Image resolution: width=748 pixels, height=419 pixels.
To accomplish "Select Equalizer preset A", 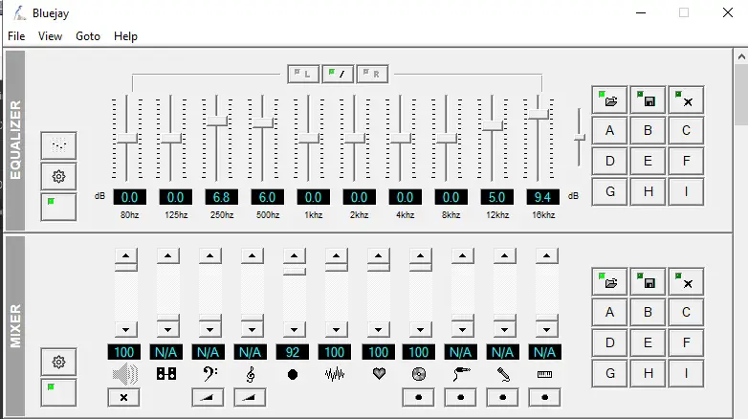I will [x=609, y=130].
